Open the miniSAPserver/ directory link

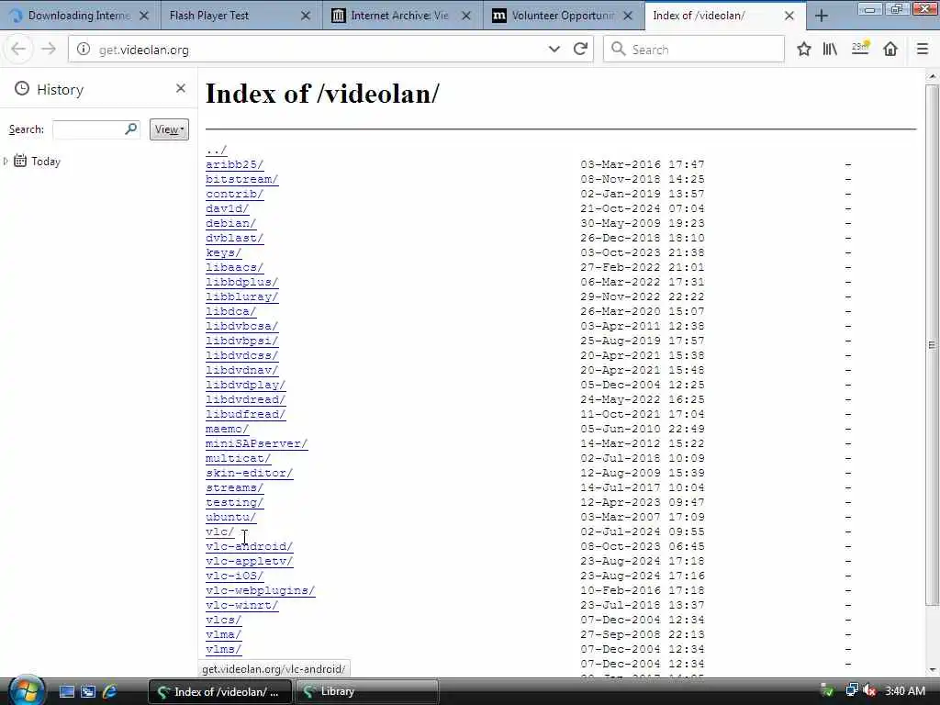257,443
